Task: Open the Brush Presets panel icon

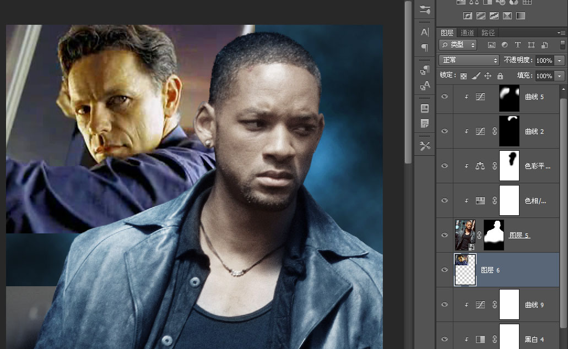Action: (x=425, y=10)
